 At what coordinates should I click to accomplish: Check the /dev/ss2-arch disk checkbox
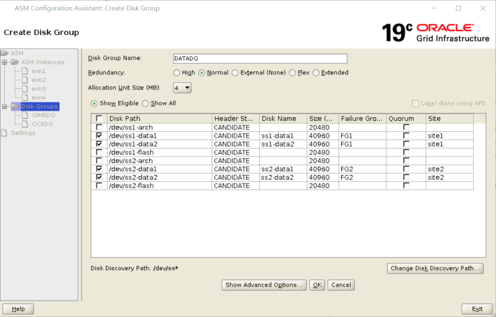[x=99, y=161]
